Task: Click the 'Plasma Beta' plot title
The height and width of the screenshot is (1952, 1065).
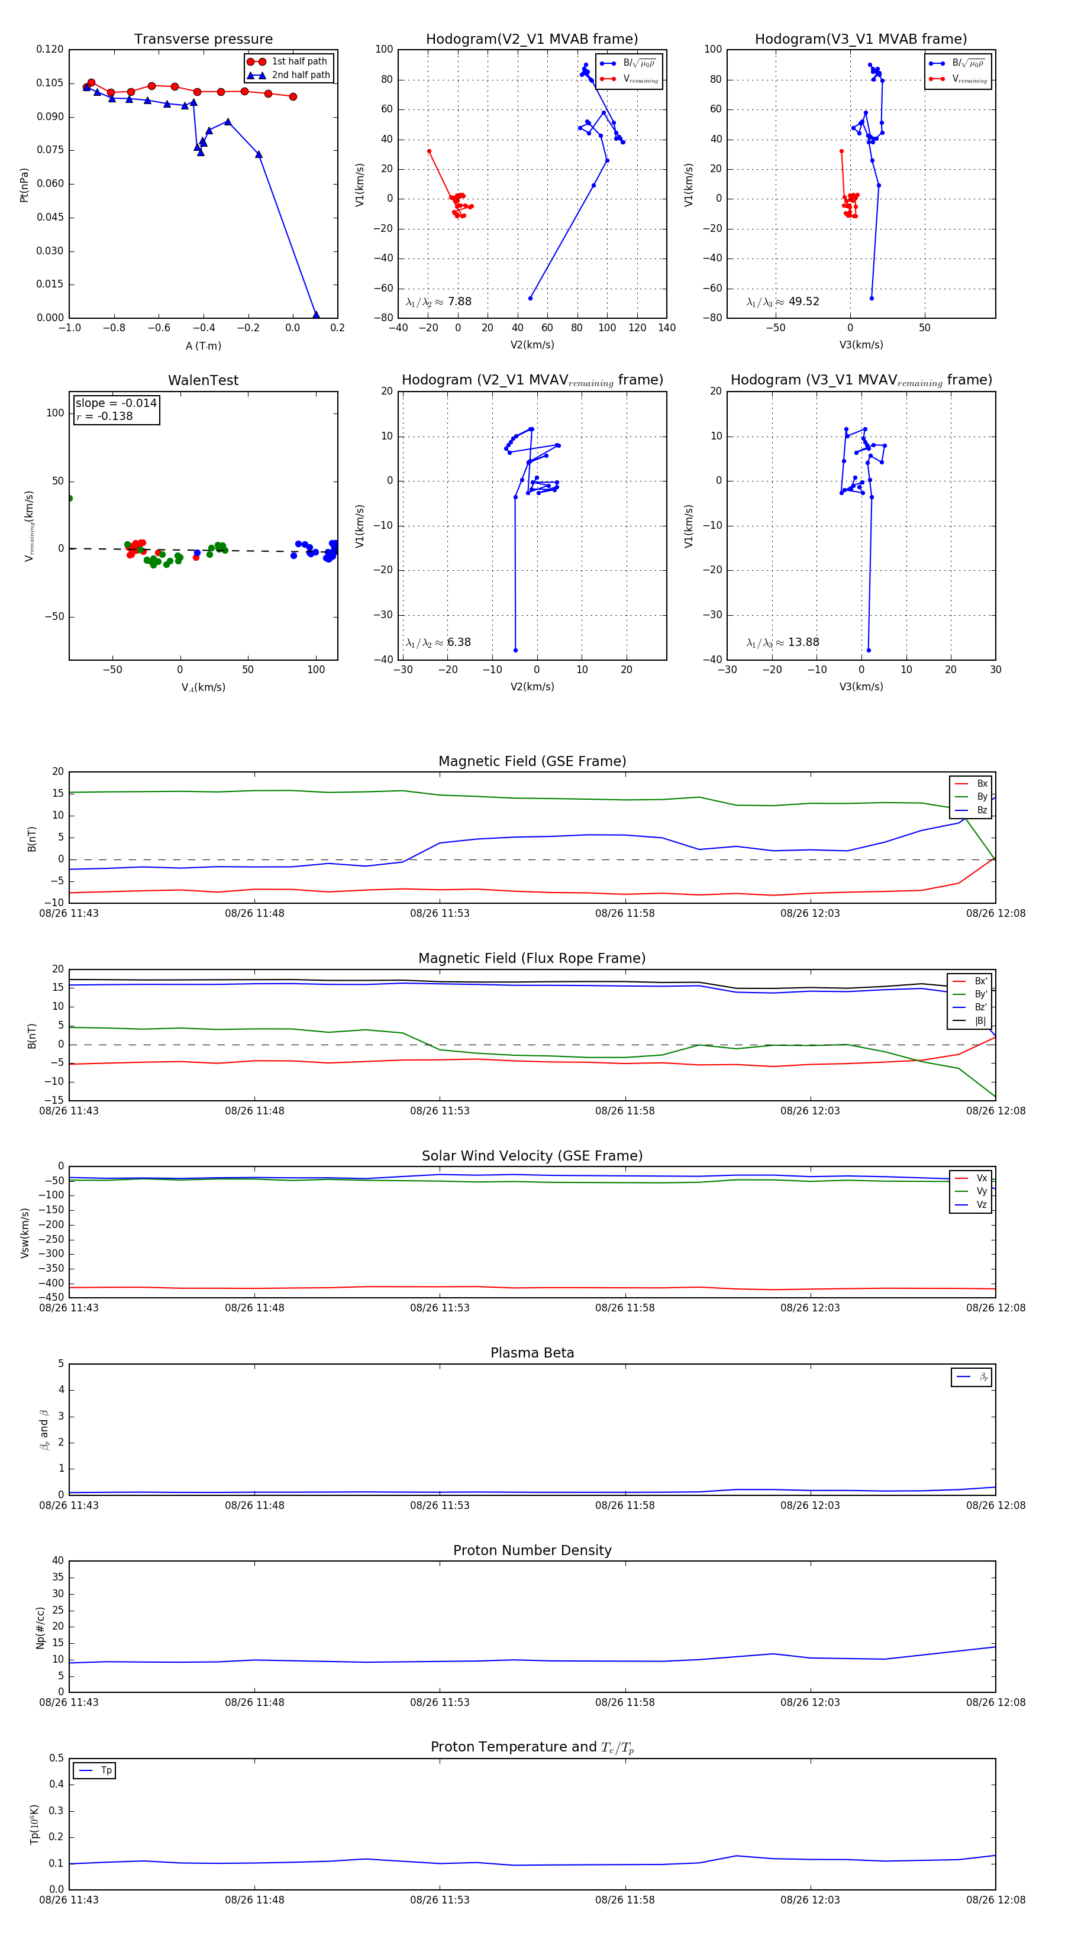Action: (532, 1353)
